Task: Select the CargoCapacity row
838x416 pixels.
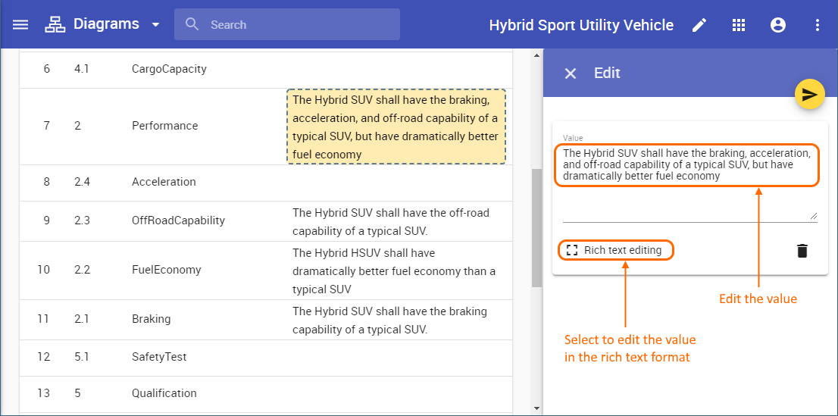Action: point(169,69)
